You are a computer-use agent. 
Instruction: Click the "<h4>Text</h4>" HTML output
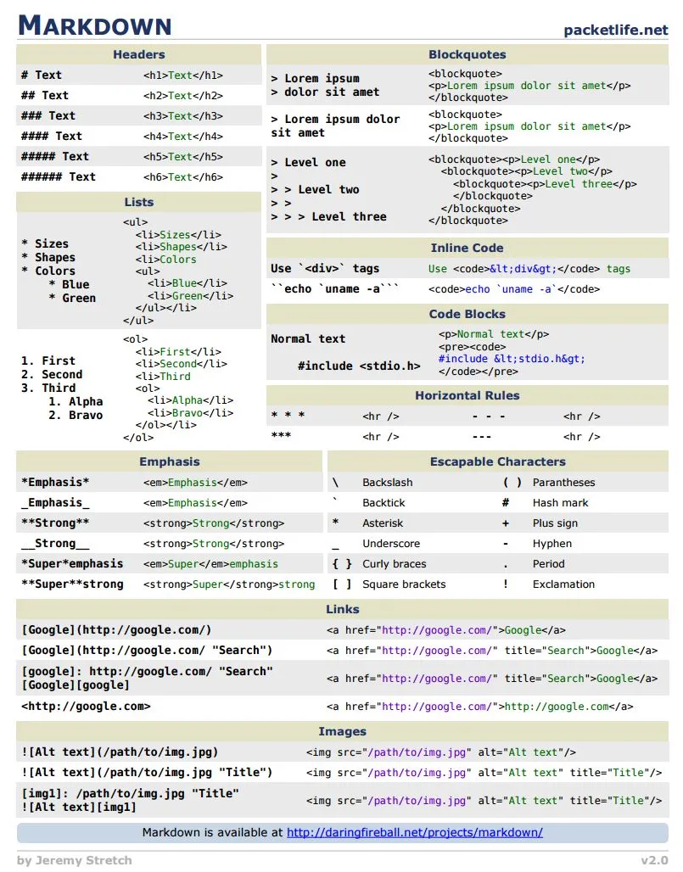point(183,137)
